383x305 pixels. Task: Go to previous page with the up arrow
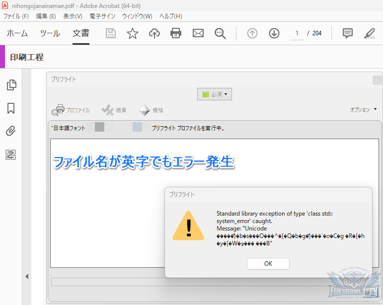[252, 33]
